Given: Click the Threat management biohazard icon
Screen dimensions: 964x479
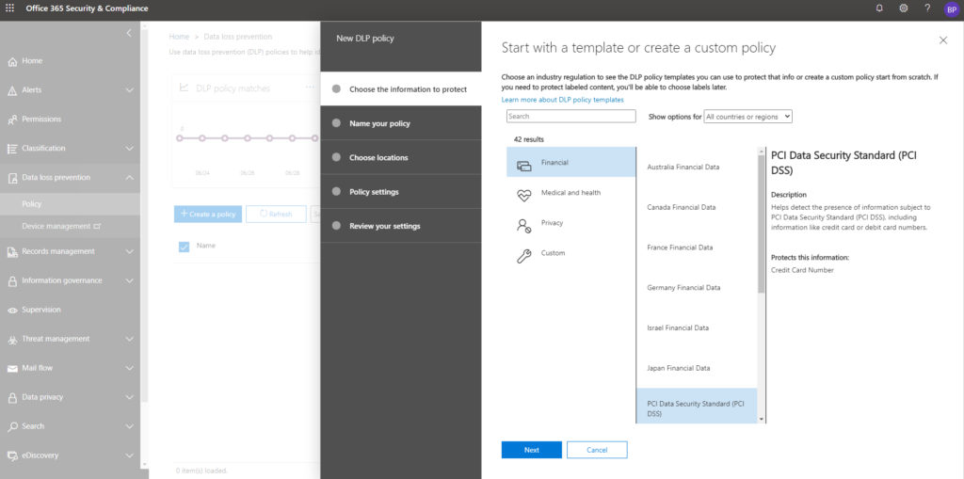Looking at the screenshot, I should coord(12,340).
